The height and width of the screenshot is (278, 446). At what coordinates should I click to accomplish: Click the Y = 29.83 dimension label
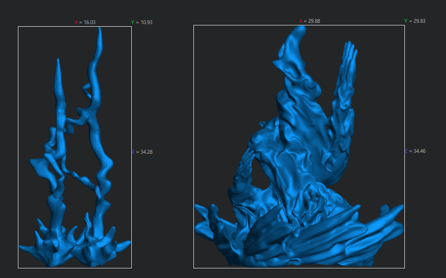[x=414, y=21]
